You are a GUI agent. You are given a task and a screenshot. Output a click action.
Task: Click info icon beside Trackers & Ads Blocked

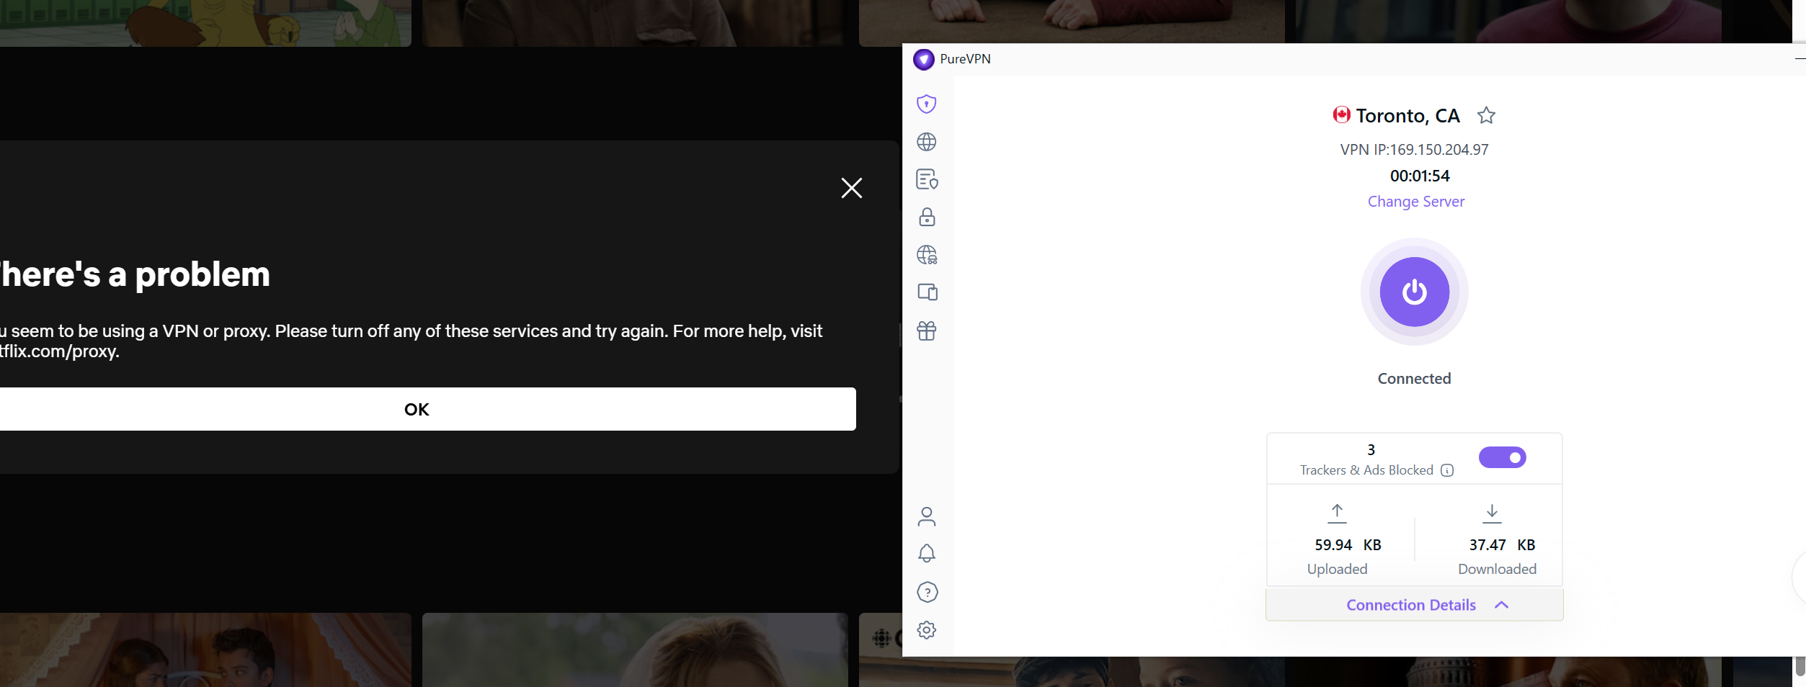pos(1446,470)
